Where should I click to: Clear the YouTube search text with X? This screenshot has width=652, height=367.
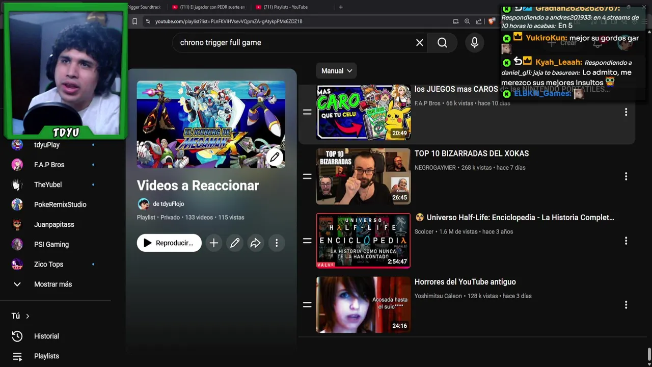tap(419, 43)
